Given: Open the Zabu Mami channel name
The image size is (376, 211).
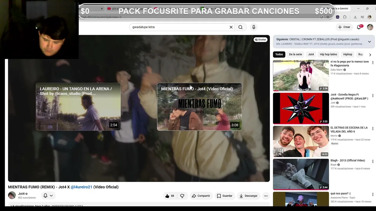Looking at the screenshot, I should click(x=336, y=70).
